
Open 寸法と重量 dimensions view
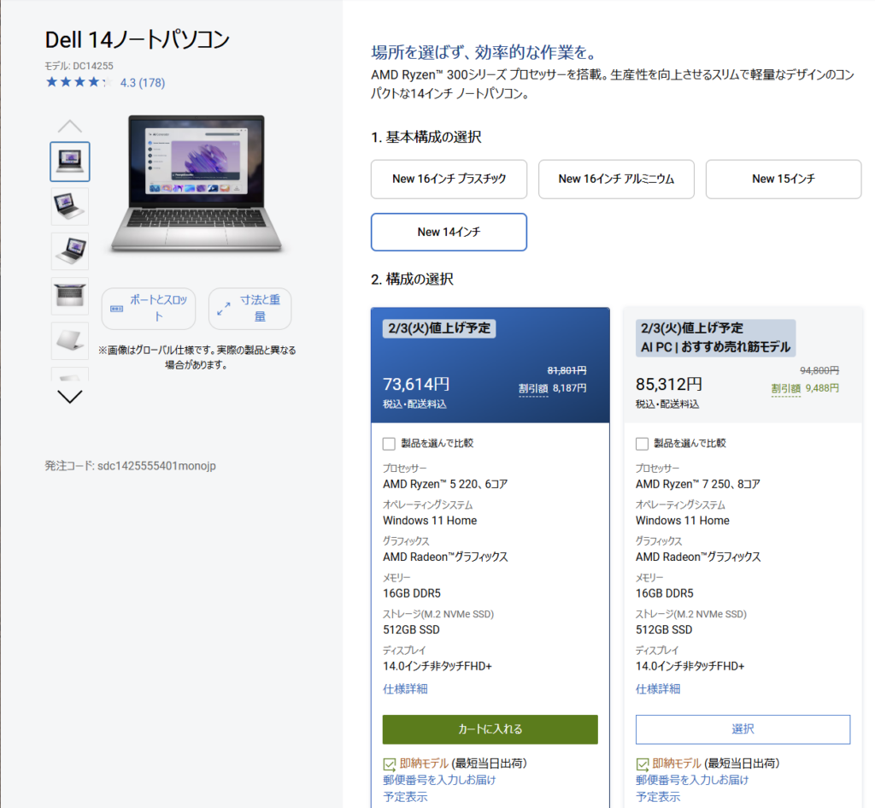point(250,309)
